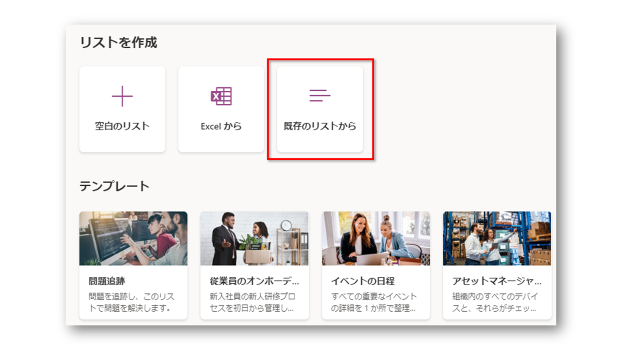Click the 問題追跡 template title
The height and width of the screenshot is (350, 622).
point(107,281)
